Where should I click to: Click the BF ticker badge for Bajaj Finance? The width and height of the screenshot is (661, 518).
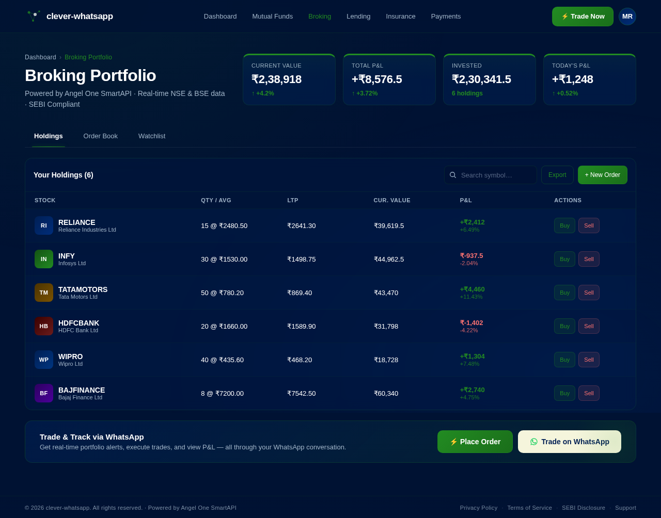[44, 393]
